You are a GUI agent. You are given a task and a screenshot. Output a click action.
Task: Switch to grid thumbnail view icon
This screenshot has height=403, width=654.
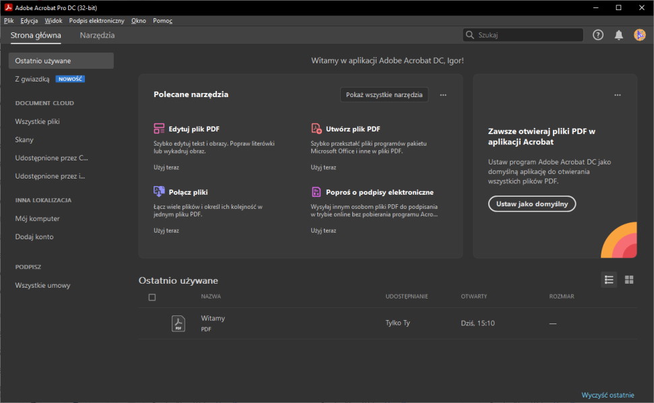(629, 280)
